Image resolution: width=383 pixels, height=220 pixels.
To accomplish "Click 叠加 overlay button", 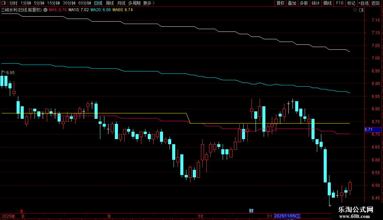I will (x=292, y=3).
